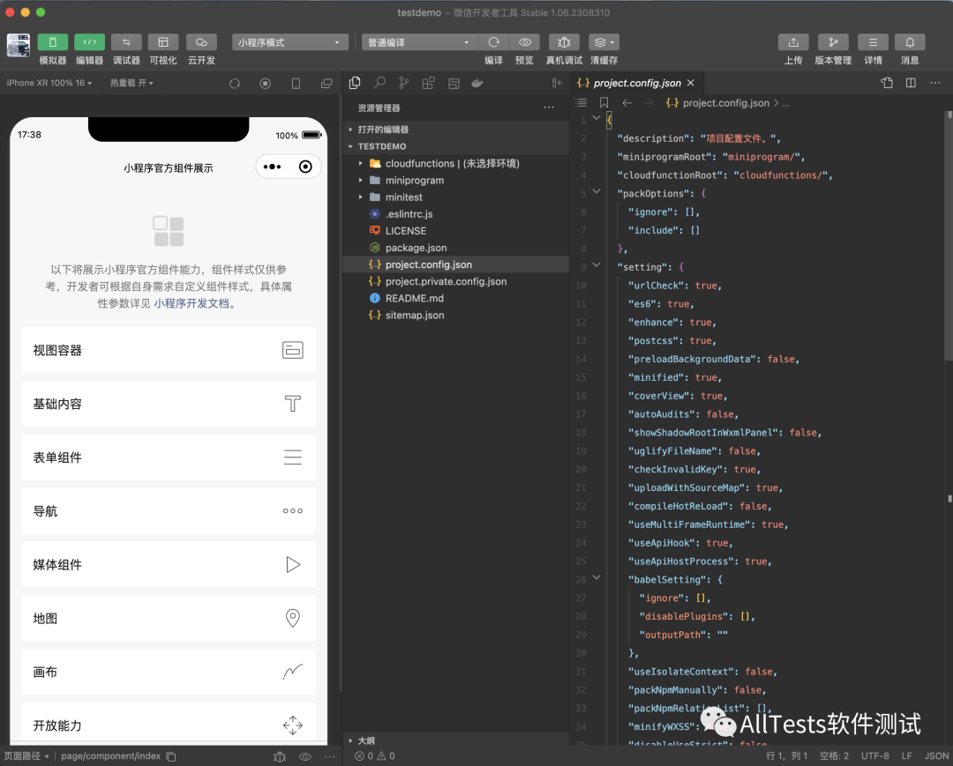Click the compile (编译) refresh icon
The image size is (953, 766).
[x=493, y=42]
